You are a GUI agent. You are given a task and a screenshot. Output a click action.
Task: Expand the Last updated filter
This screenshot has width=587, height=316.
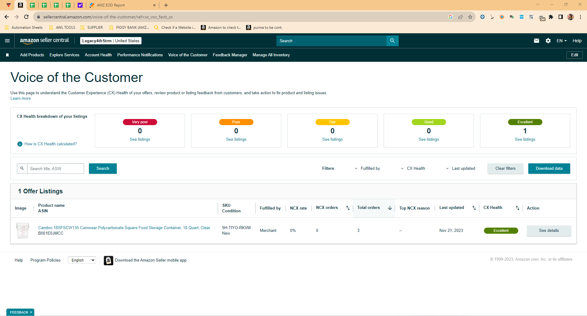pos(460,169)
